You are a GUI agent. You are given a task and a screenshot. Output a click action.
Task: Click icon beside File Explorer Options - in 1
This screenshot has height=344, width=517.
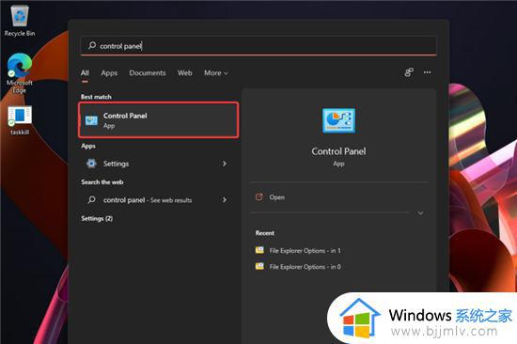coord(259,250)
